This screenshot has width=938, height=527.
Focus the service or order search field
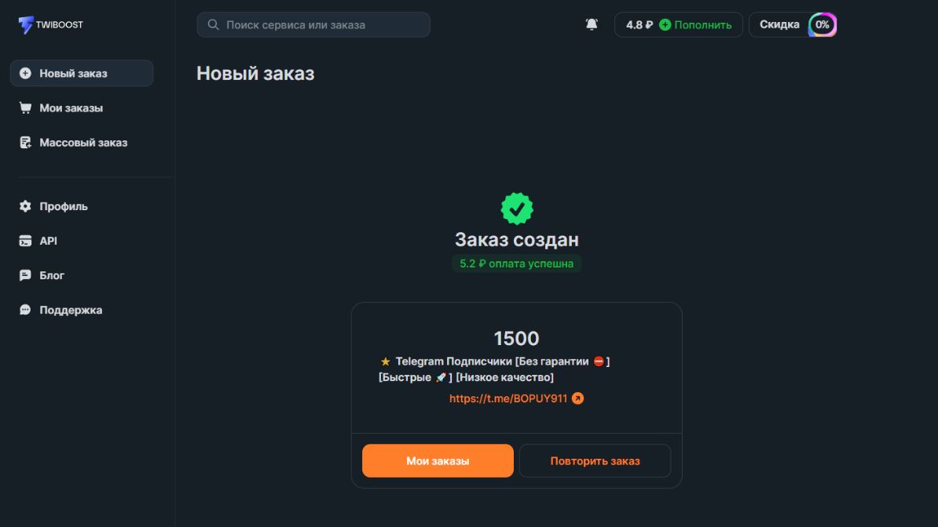[x=322, y=25]
